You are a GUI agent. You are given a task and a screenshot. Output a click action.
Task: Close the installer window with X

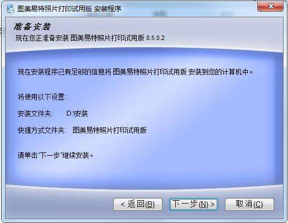click(271, 6)
